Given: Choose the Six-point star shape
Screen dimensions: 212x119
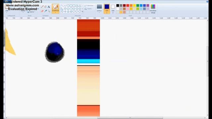Looking at the screenshot, I should click(71, 12).
